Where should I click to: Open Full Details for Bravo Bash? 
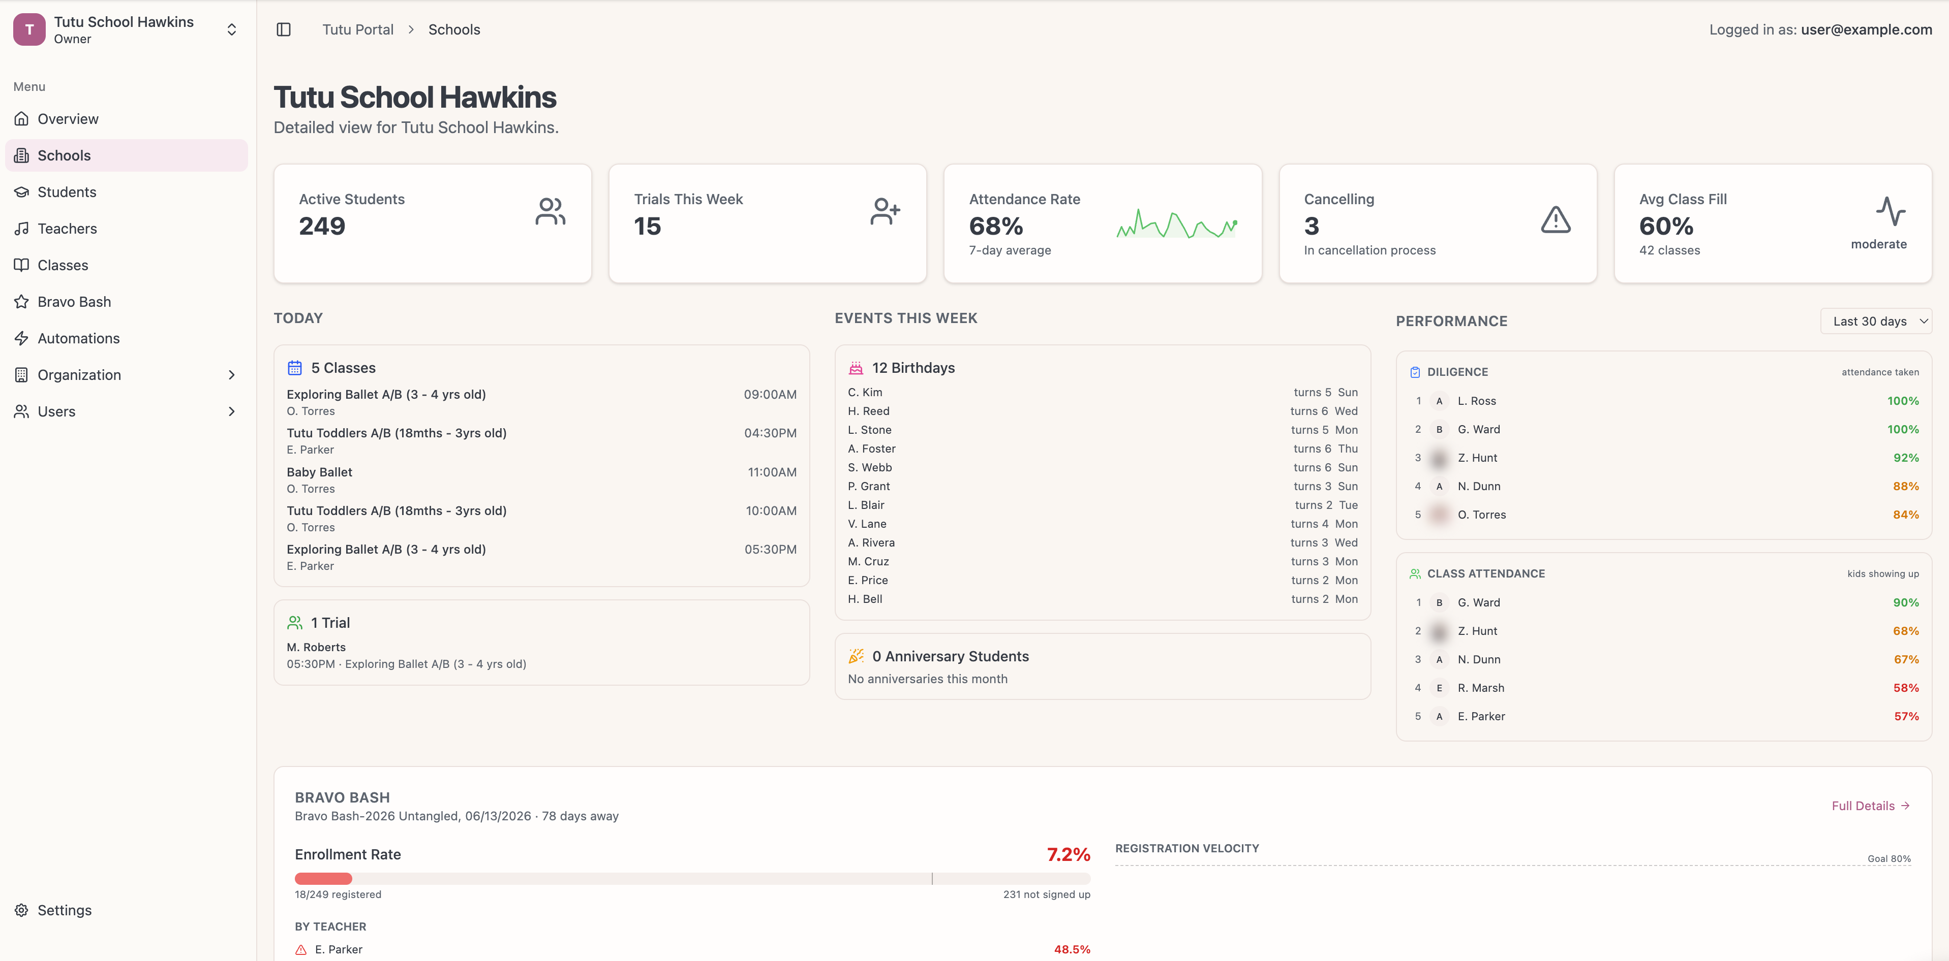(x=1871, y=805)
